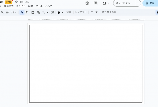The width and height of the screenshot is (158, 107).
Task: Star the presentation with the star icon
Action: (x=16, y=2)
